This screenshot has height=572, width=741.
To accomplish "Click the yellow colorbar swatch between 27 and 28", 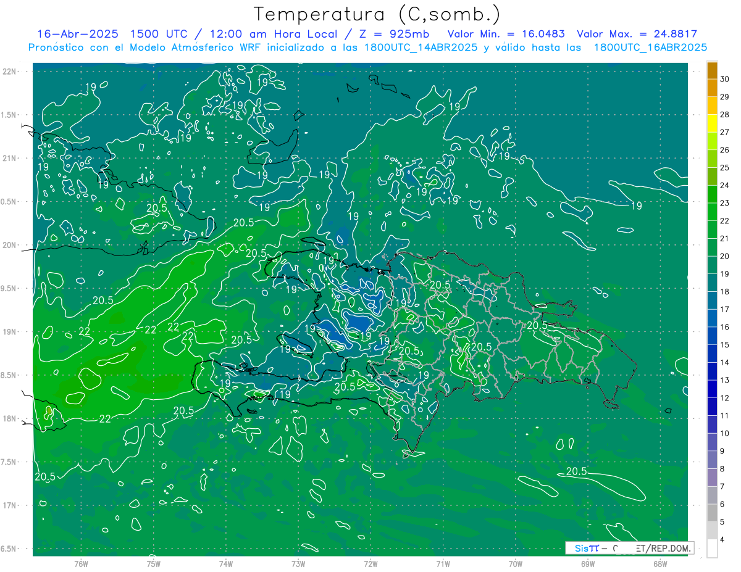I will click(712, 123).
